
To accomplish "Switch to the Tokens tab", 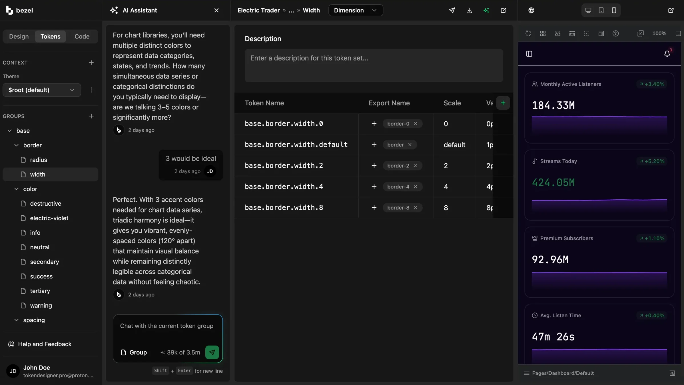I will [50, 36].
